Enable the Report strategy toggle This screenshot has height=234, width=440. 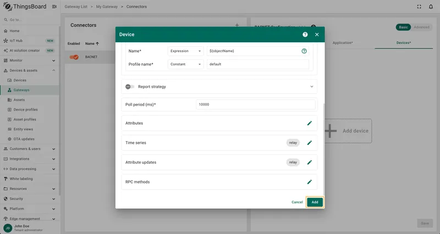point(130,87)
